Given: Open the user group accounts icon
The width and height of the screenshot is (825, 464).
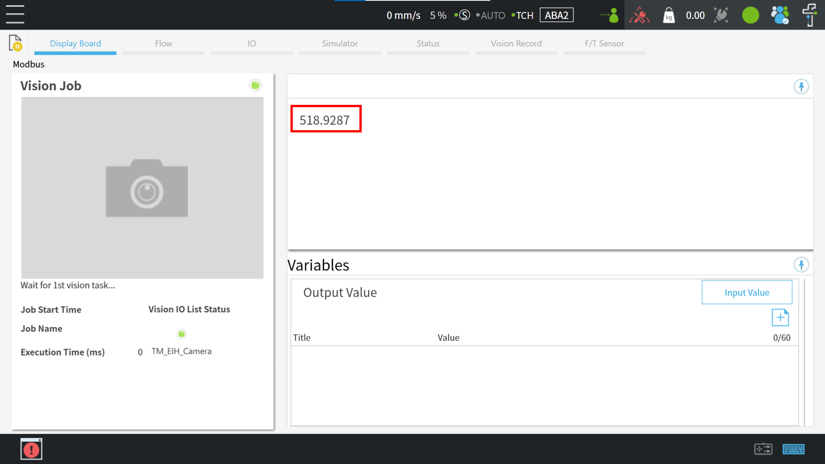Looking at the screenshot, I should 779,15.
